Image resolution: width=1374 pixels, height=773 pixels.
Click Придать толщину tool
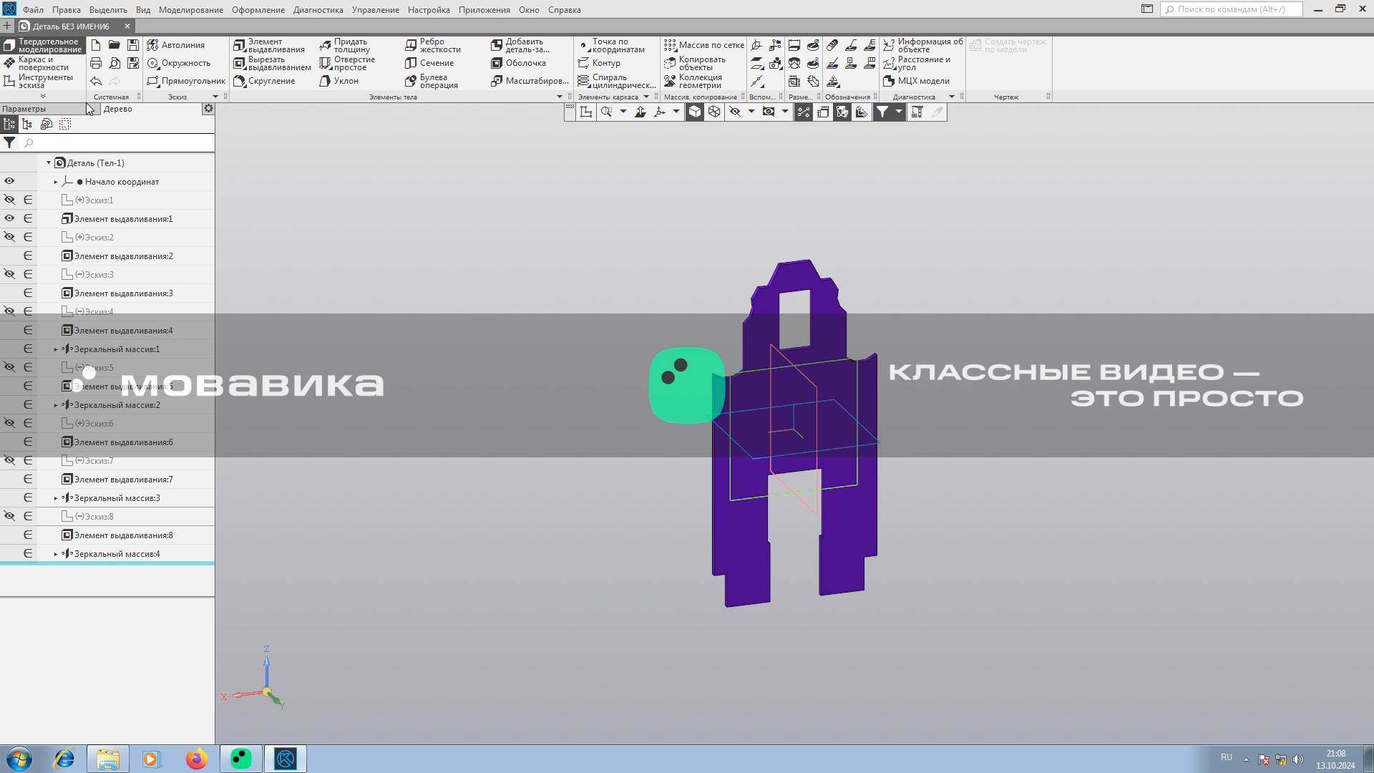pyautogui.click(x=344, y=46)
